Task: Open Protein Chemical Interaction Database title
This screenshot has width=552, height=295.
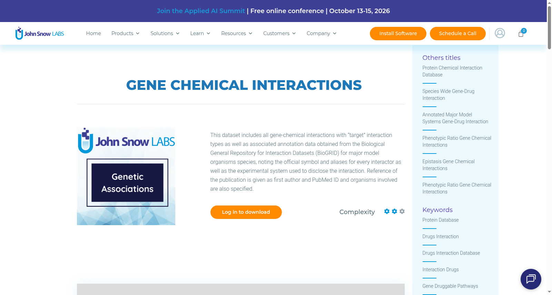Action: coord(452,71)
